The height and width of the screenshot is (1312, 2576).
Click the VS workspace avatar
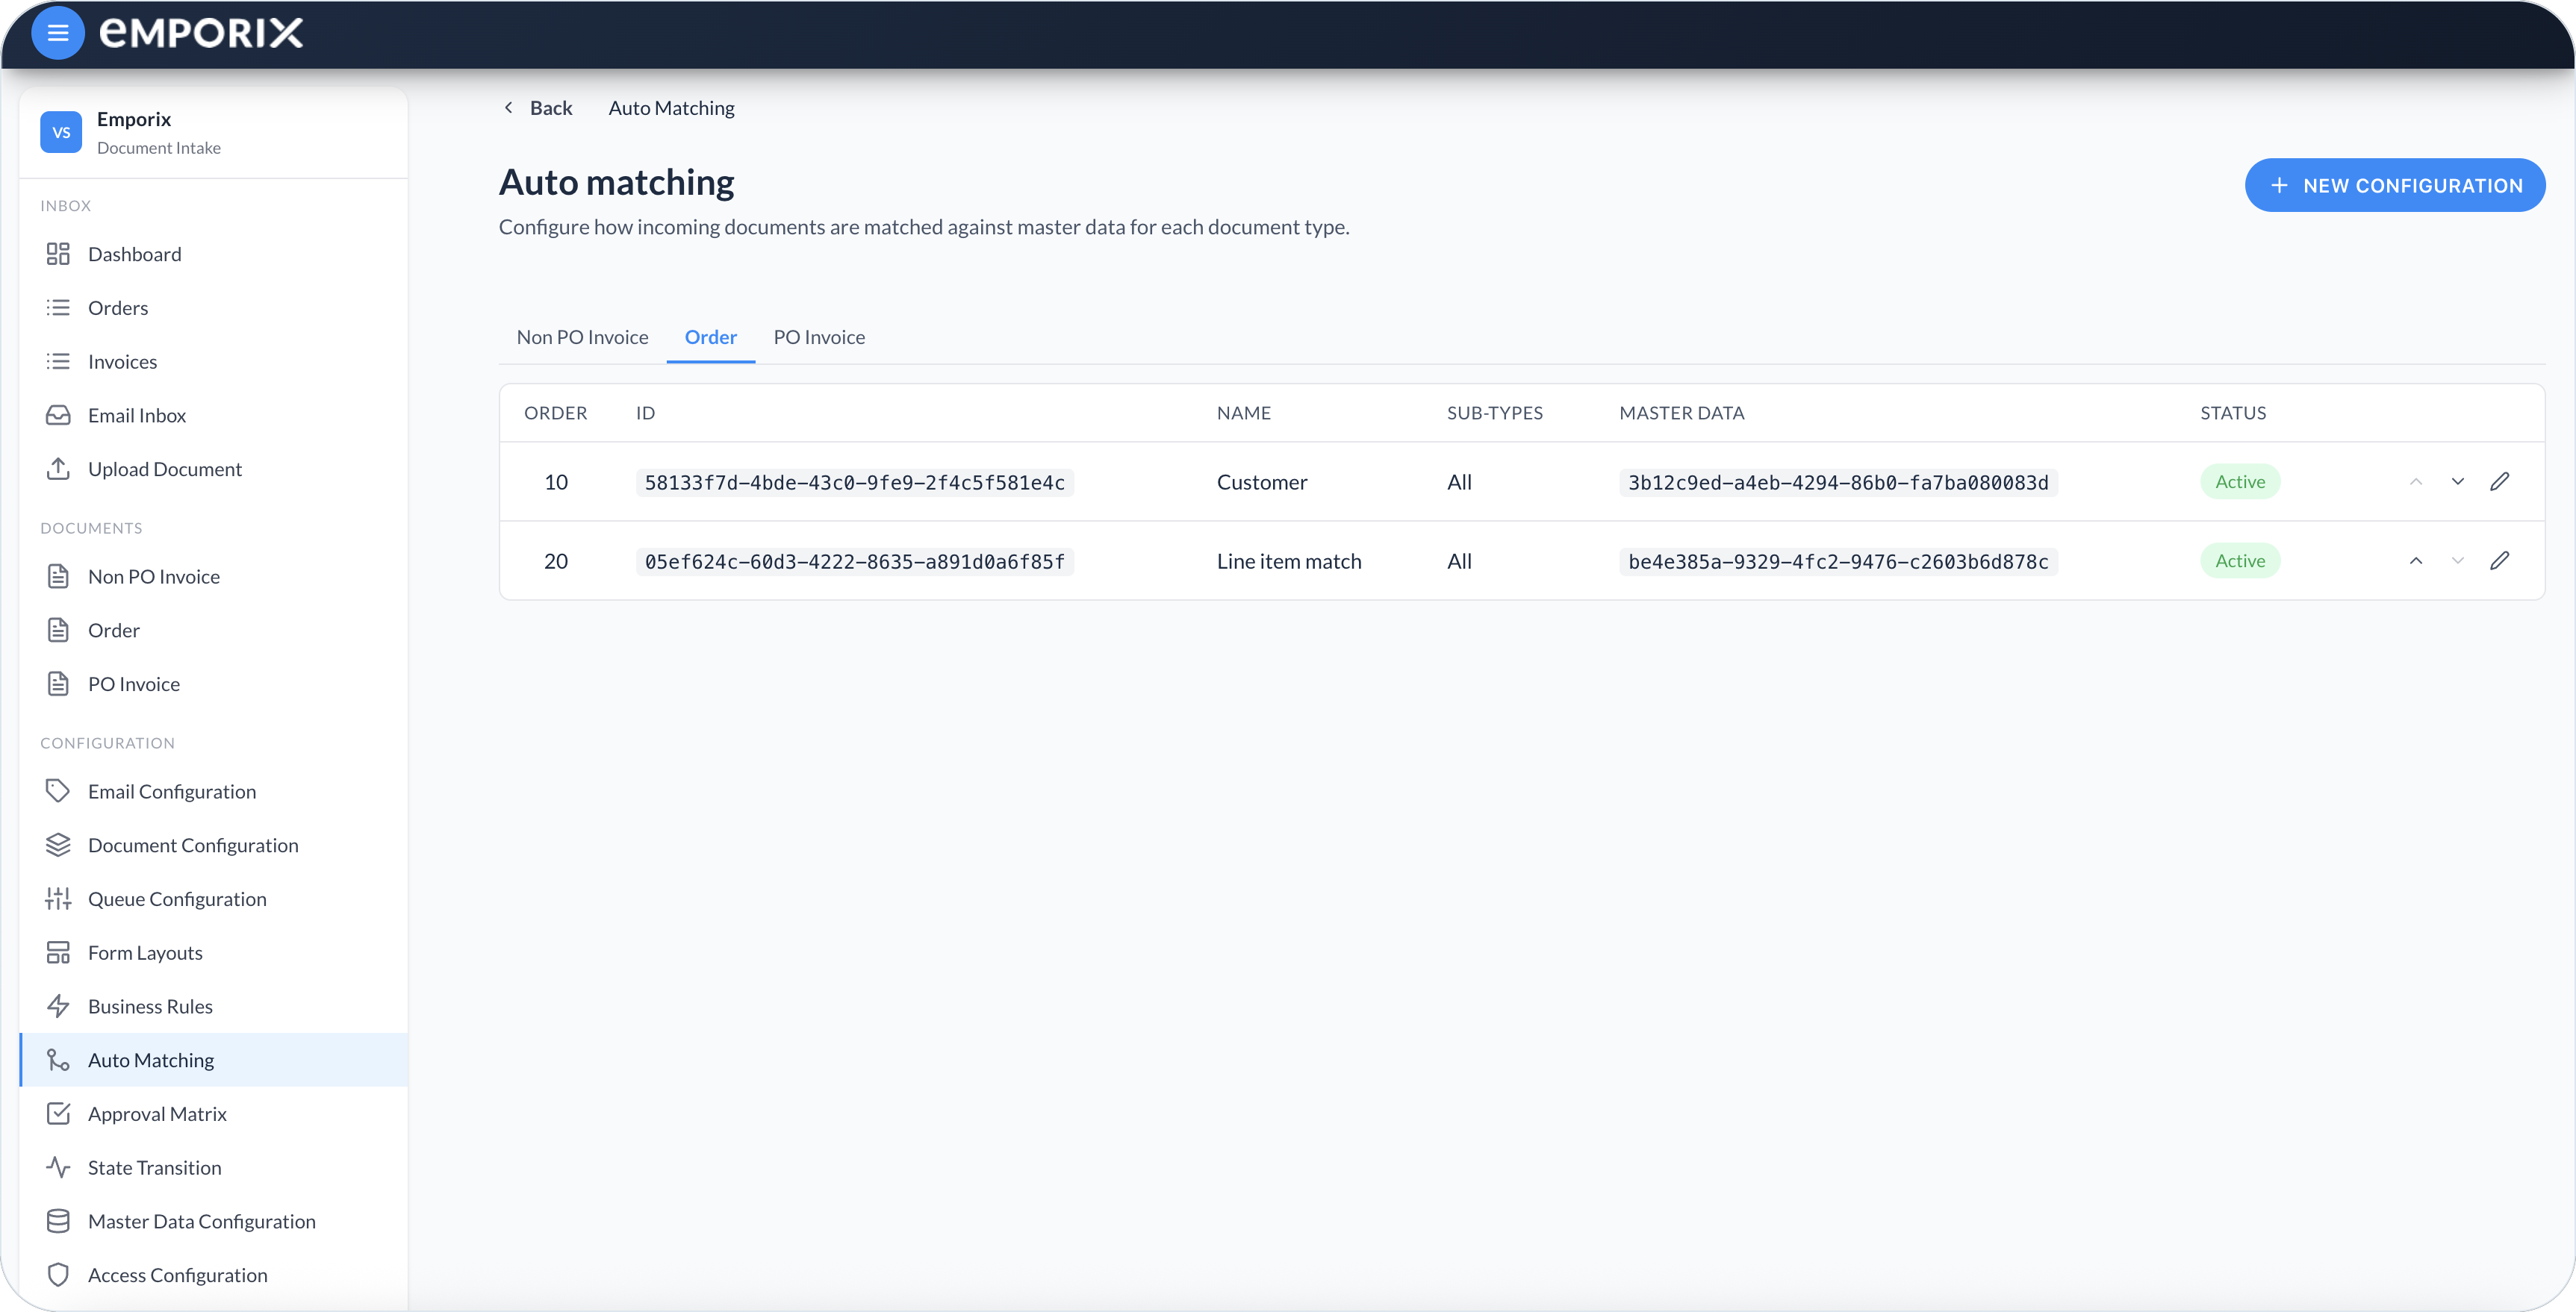tap(61, 132)
